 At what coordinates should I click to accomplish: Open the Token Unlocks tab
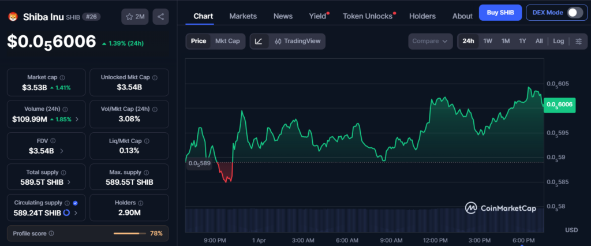coord(367,16)
